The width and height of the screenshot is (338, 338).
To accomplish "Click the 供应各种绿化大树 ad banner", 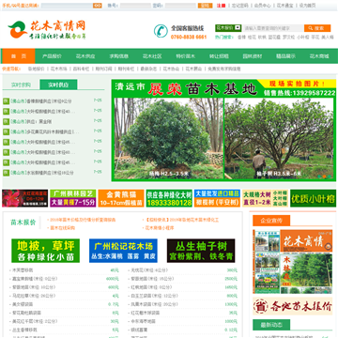I will tap(169, 198).
